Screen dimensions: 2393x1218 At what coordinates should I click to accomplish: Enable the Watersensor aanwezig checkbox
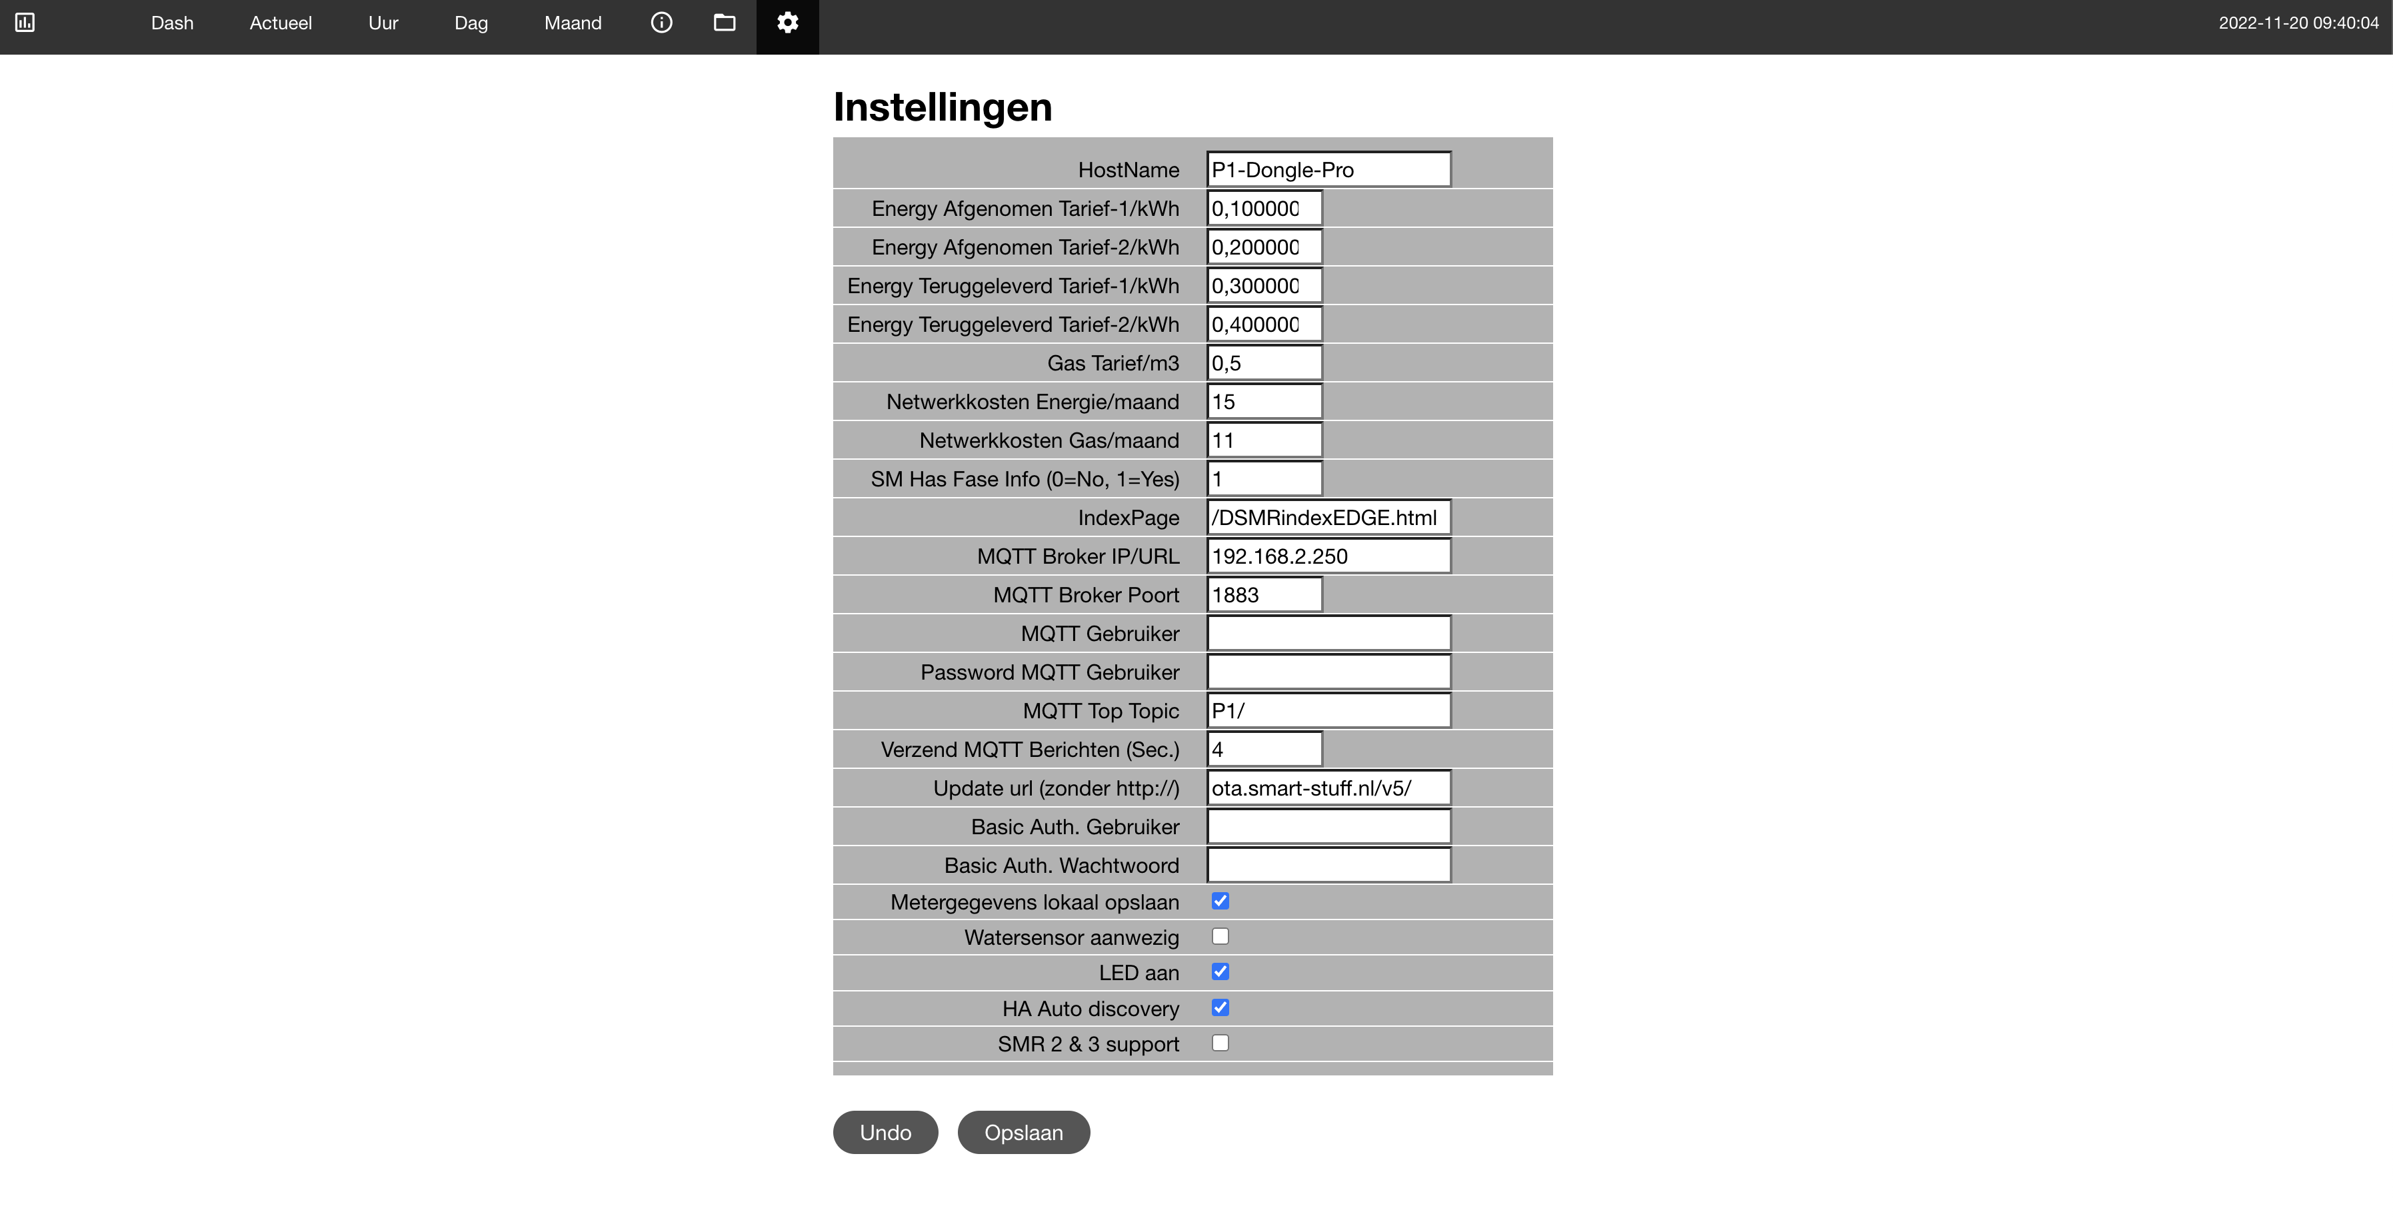tap(1220, 935)
